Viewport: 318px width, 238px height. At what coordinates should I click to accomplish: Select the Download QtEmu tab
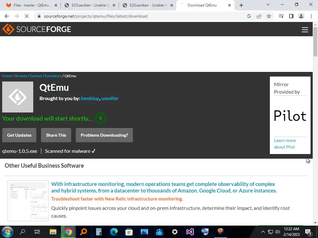click(205, 5)
